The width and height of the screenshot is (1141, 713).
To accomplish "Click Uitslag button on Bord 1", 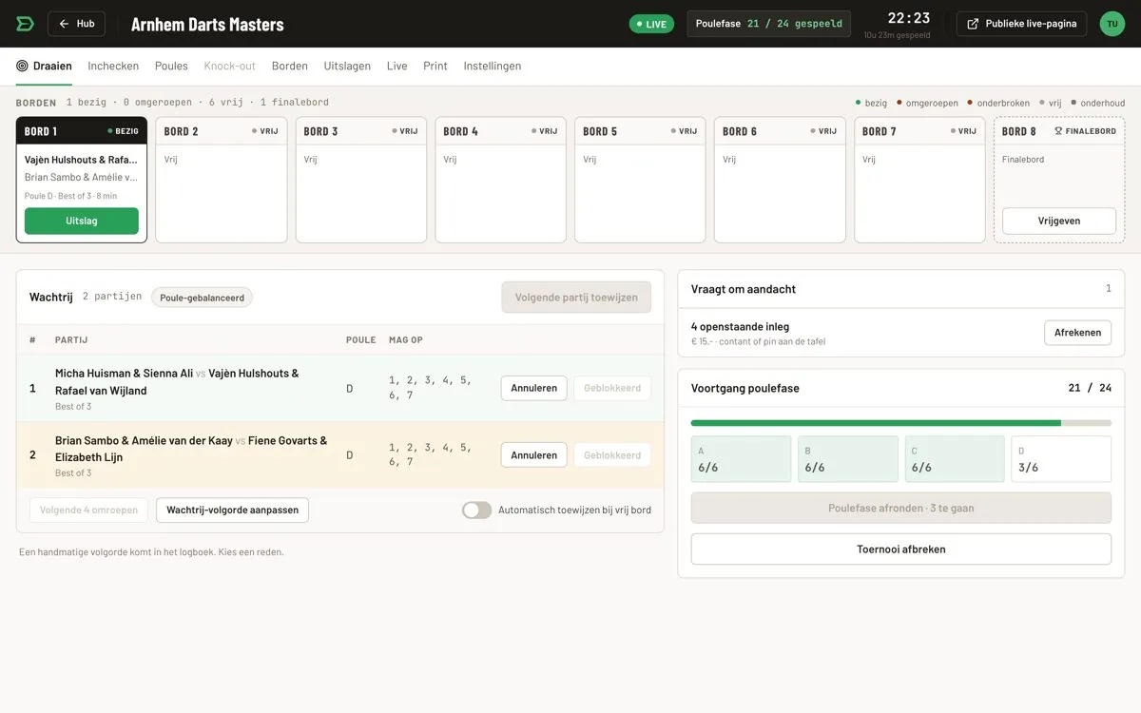I will click(x=82, y=221).
